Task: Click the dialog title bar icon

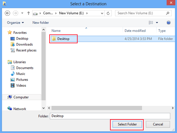Action: click(4, 4)
